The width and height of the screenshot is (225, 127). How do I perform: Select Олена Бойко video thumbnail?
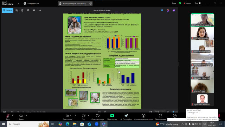[202, 86]
